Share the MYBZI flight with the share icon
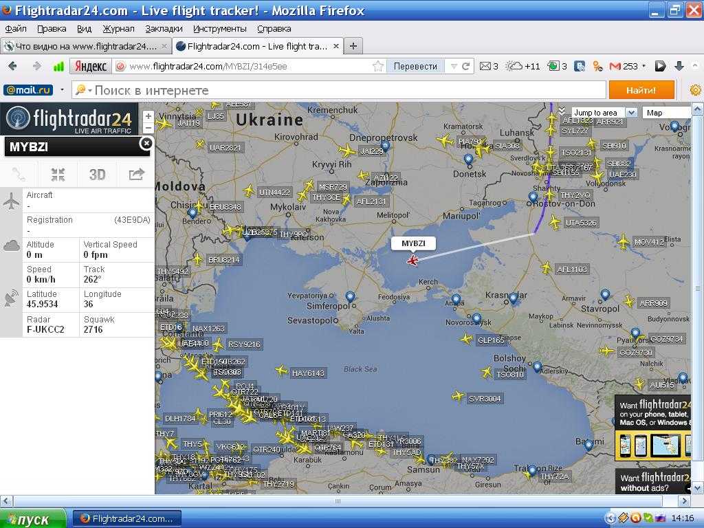 click(x=137, y=174)
